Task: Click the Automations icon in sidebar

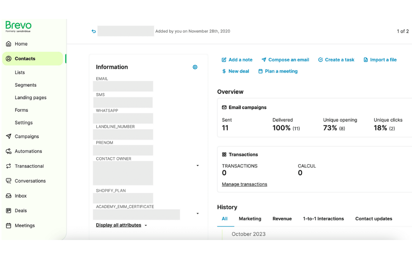Action: tap(9, 151)
